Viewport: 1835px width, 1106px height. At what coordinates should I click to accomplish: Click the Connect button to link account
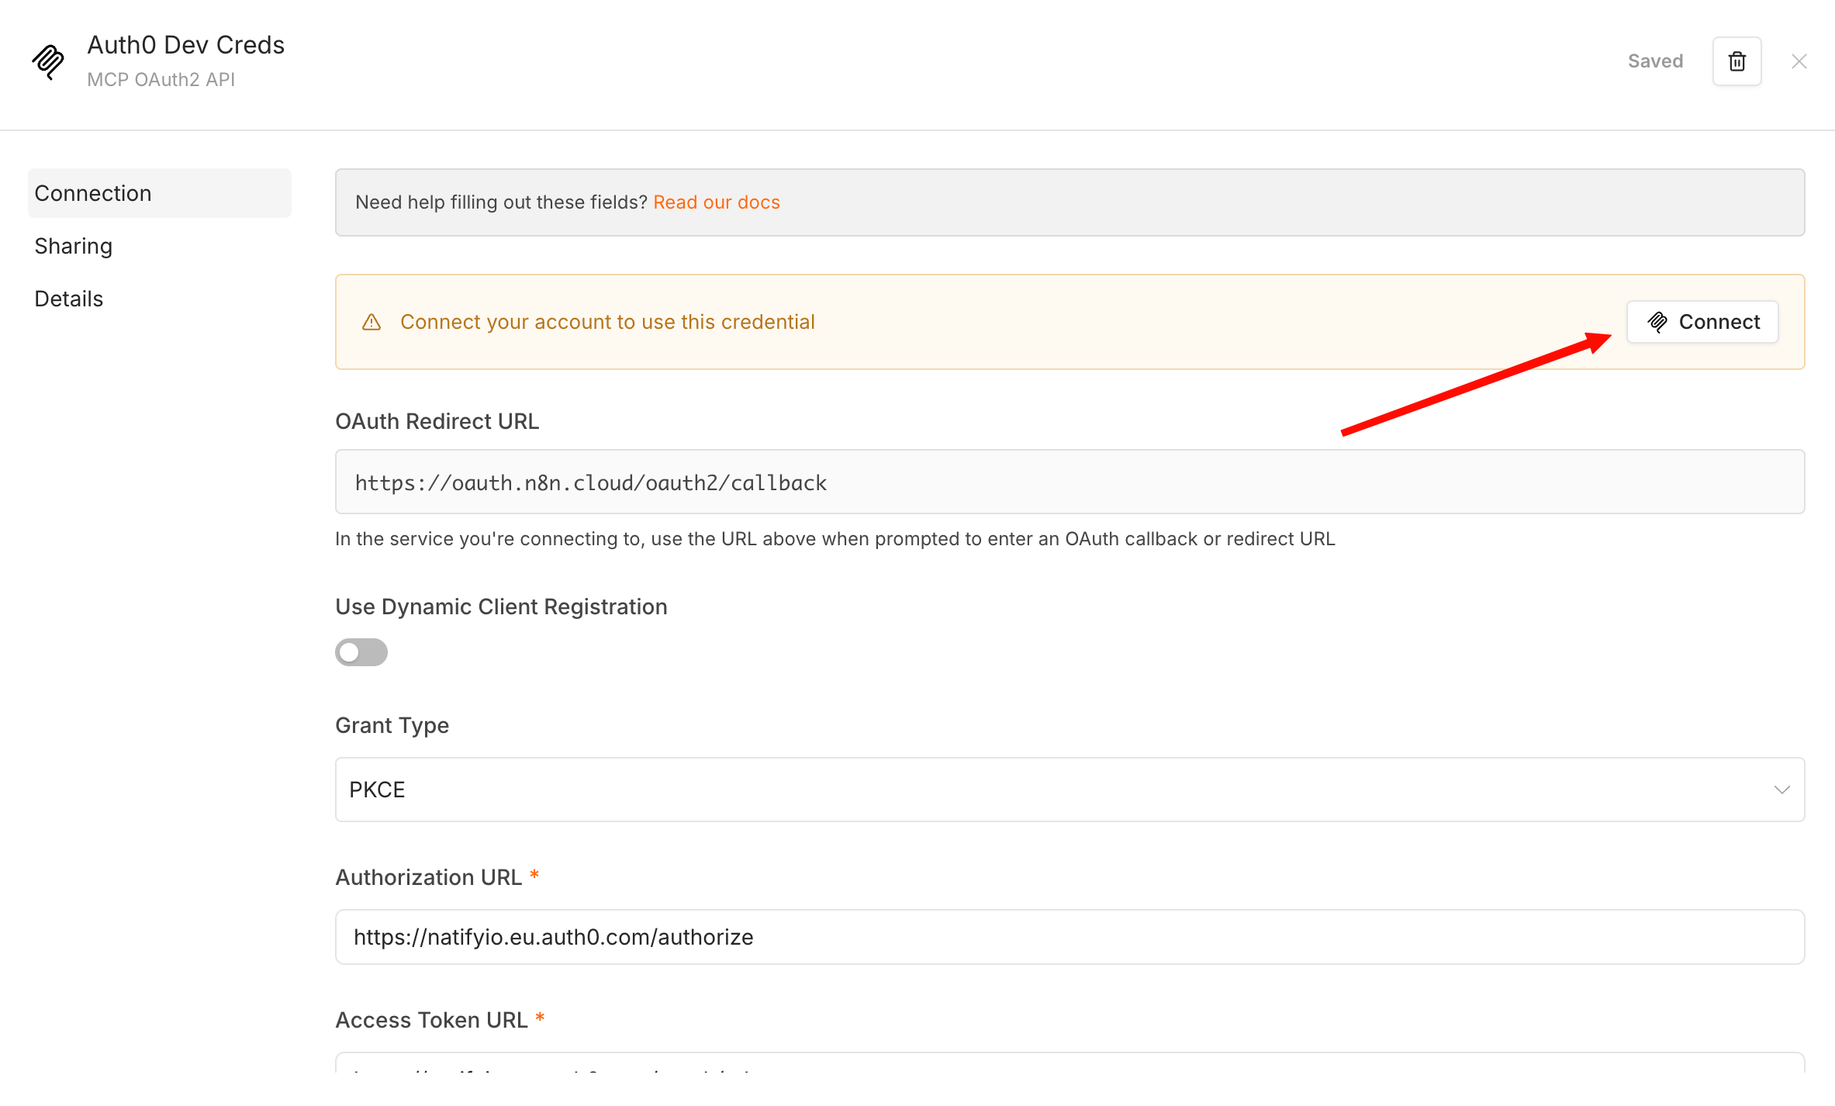1702,322
